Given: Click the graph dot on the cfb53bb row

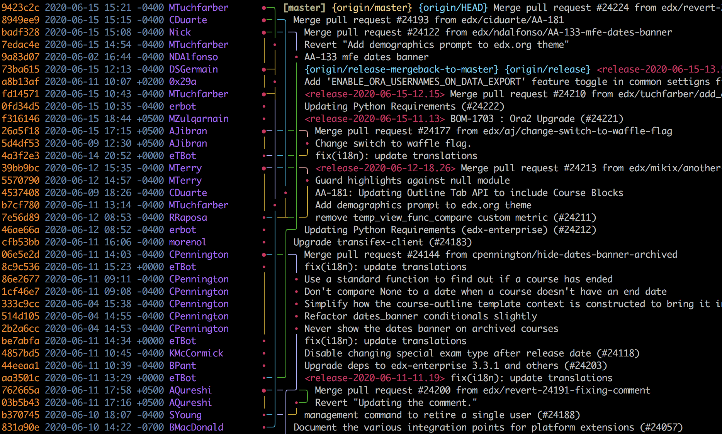Looking at the screenshot, I should point(264,242).
